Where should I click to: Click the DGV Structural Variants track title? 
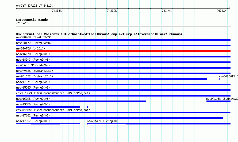(99, 34)
